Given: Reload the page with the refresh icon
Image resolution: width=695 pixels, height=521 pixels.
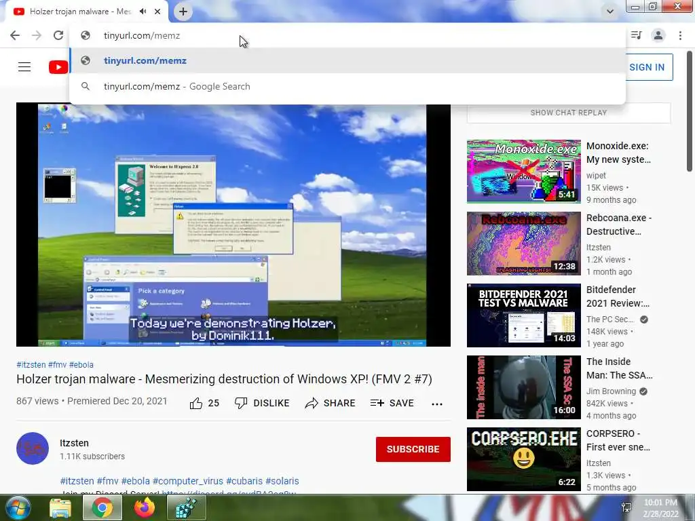Looking at the screenshot, I should pos(58,35).
